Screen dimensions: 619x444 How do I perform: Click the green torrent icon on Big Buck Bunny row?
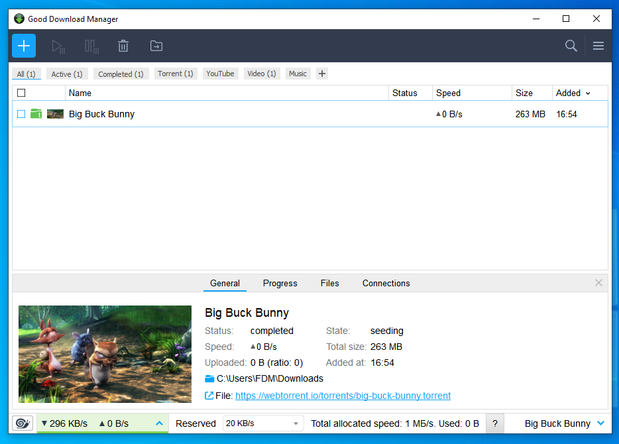[36, 113]
